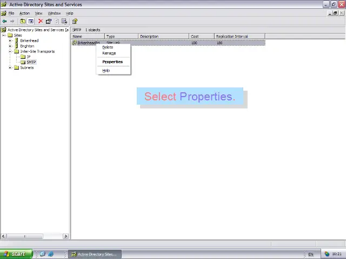Collapse the Inter-Site Transports node

tap(10, 52)
